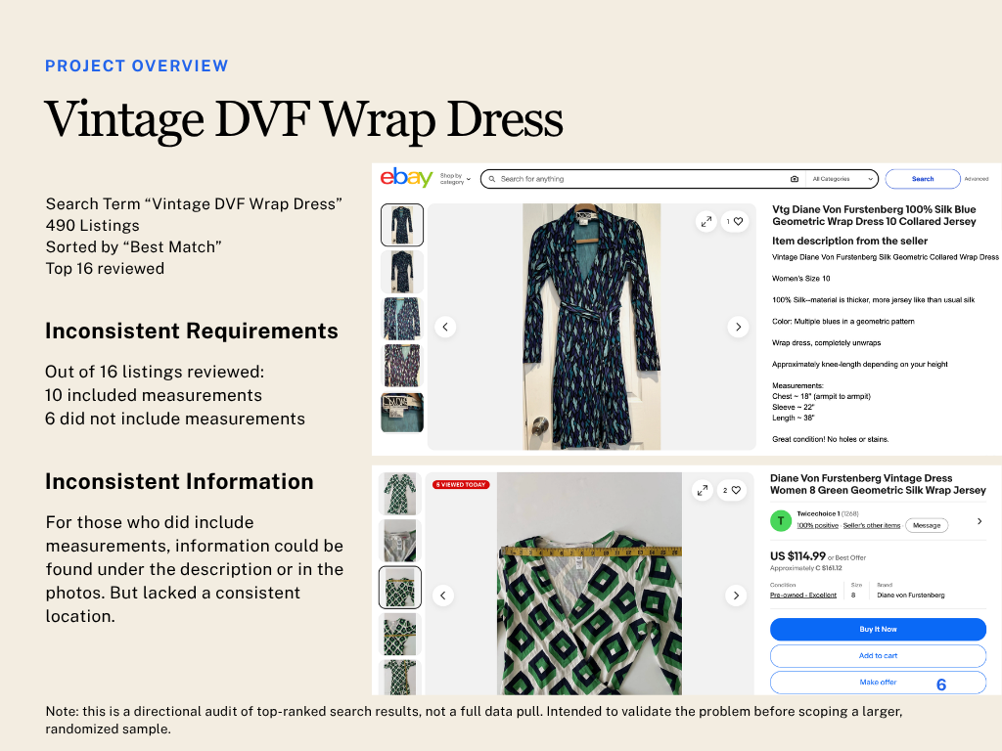The height and width of the screenshot is (751, 1002).
Task: Click the Inconsistent Requirements heading
Action: (x=192, y=331)
